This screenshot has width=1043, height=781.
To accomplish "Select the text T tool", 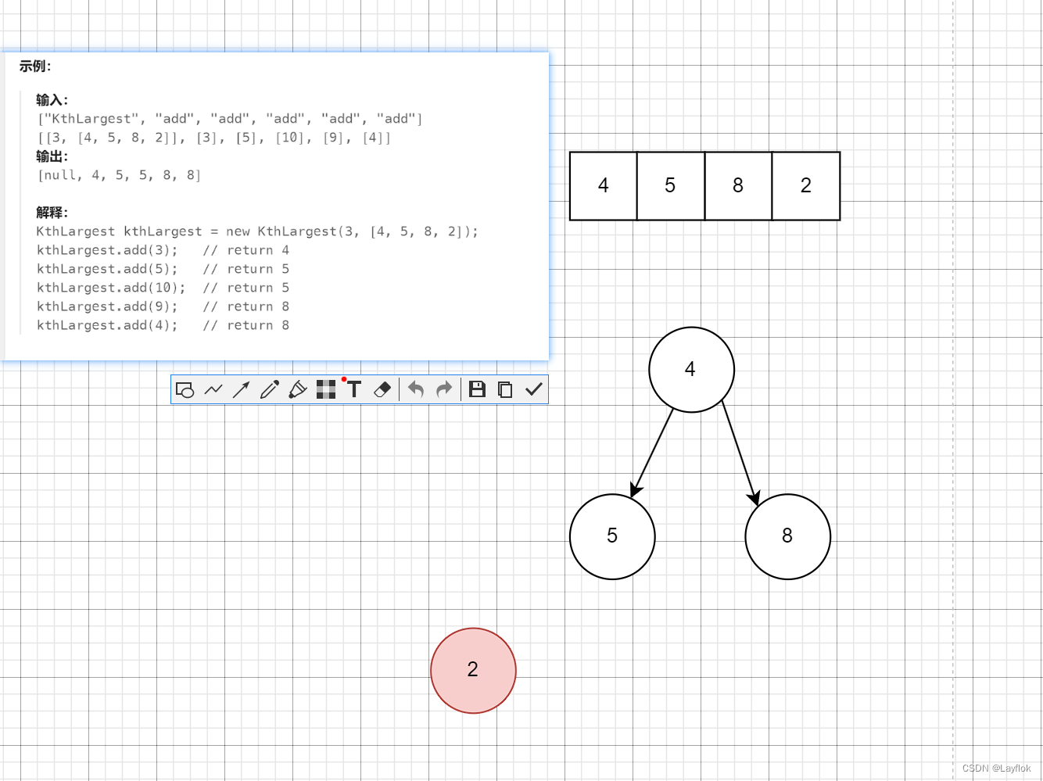I will point(354,389).
